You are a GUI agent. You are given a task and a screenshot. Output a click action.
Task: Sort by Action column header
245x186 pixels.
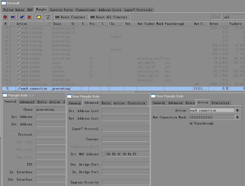click(33, 24)
